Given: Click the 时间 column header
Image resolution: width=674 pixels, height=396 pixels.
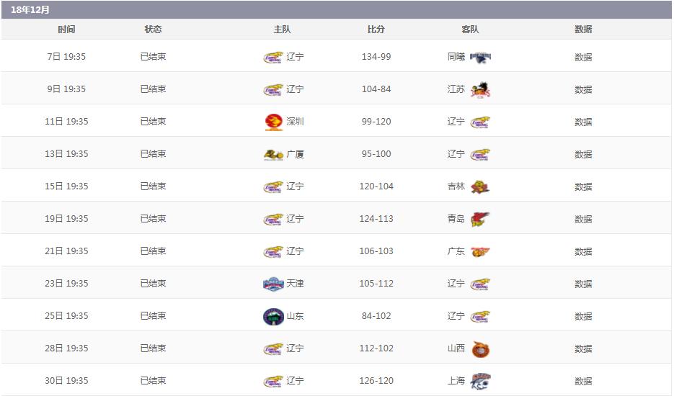Looking at the screenshot, I should (x=66, y=30).
